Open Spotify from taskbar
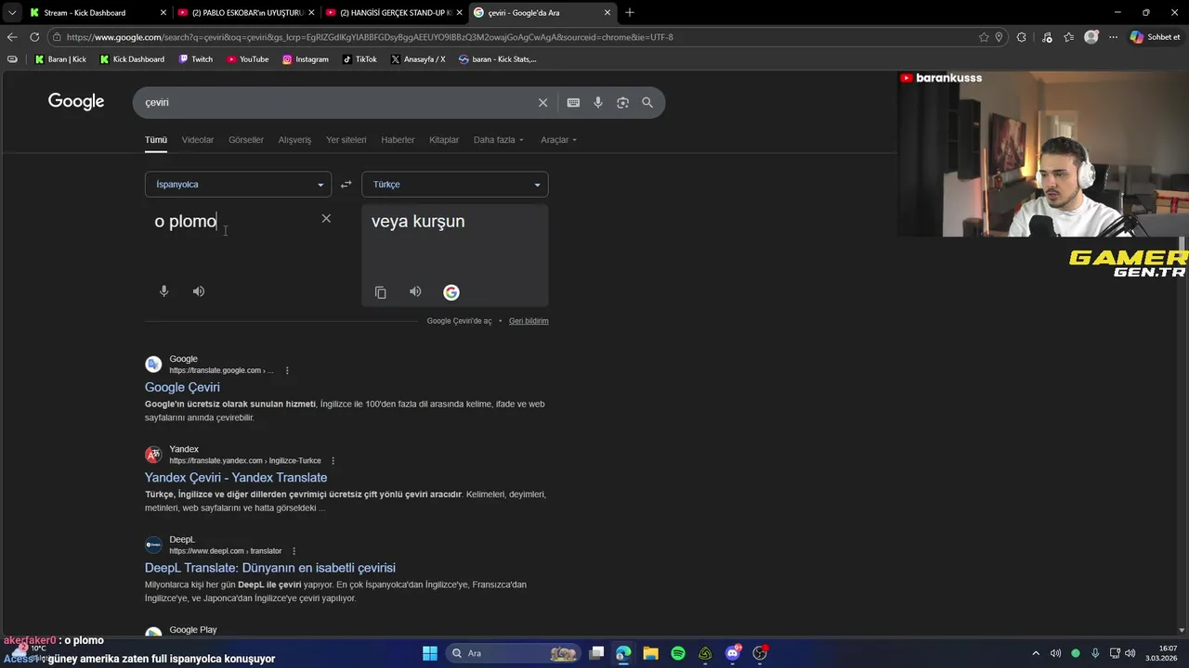The image size is (1189, 668). [x=678, y=653]
